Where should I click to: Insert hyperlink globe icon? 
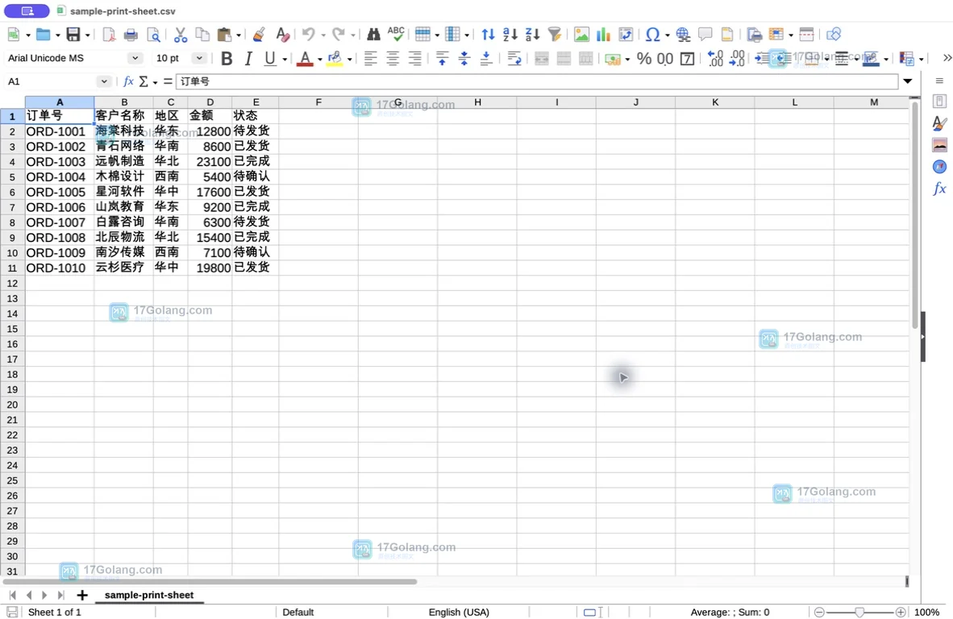click(683, 35)
